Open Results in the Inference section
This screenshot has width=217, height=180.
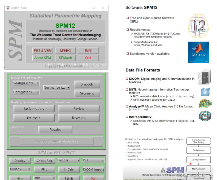[55, 130]
